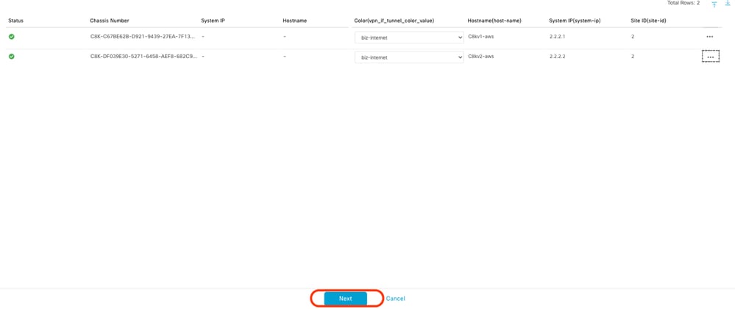Click system IP value 2.2.2.1
735x309 pixels.
tap(558, 36)
